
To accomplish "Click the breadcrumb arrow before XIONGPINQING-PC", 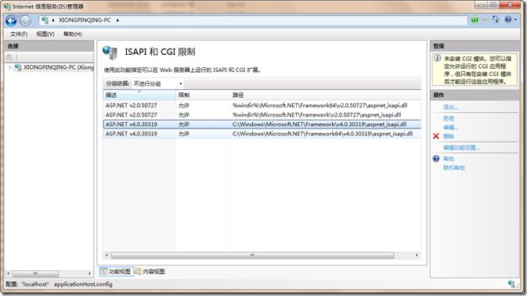I will point(53,20).
